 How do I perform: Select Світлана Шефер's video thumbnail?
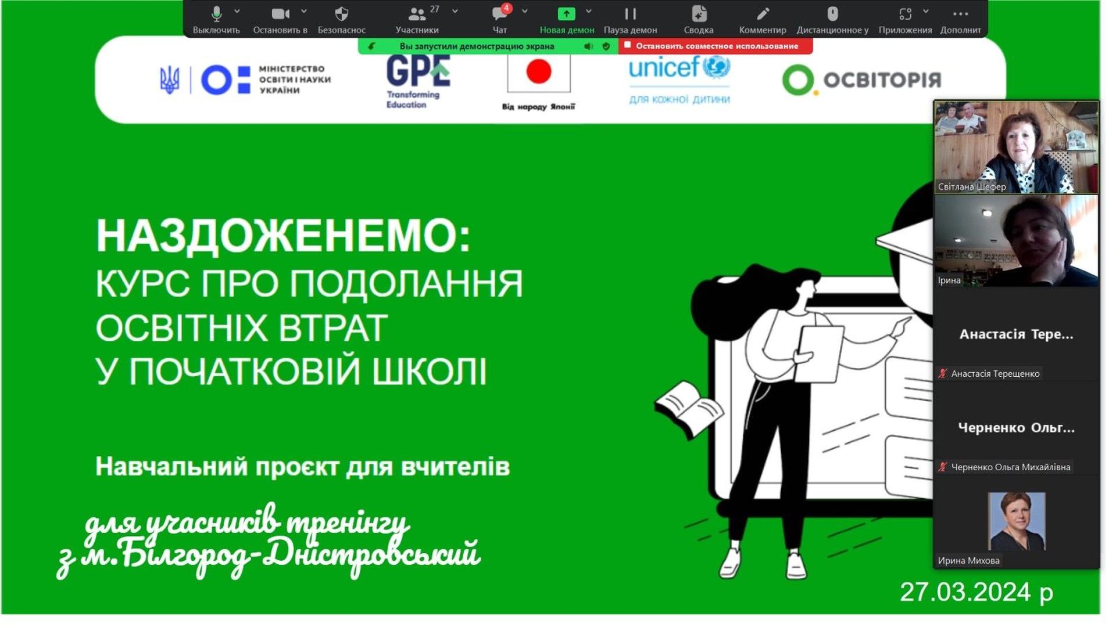(x=1015, y=147)
